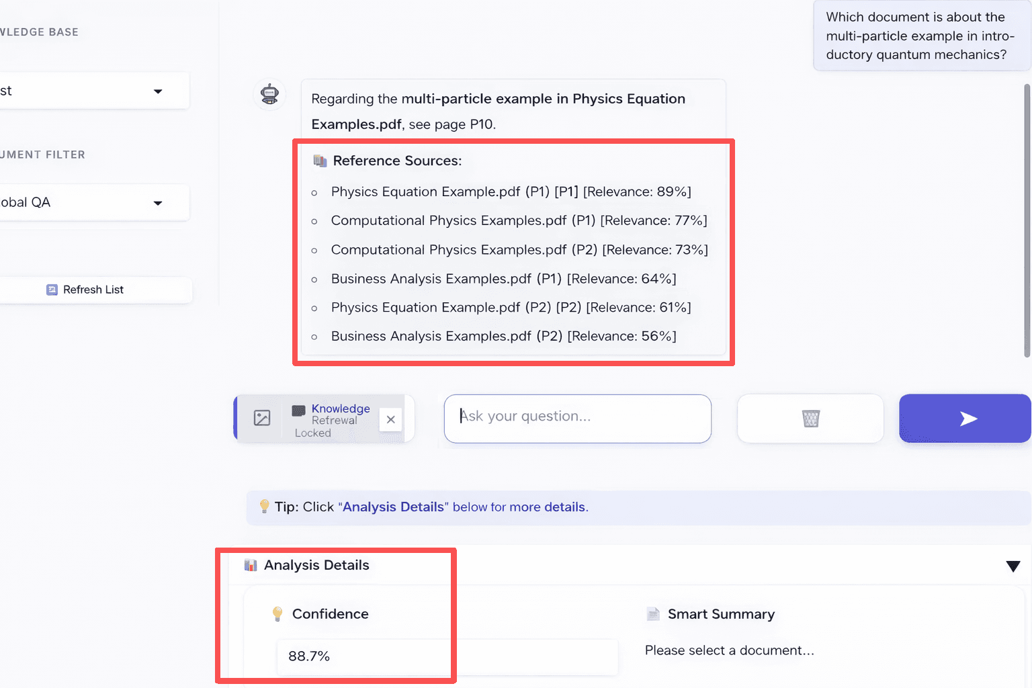This screenshot has width=1032, height=688.
Task: Click the 88.7% confidence value field
Action: 447,656
